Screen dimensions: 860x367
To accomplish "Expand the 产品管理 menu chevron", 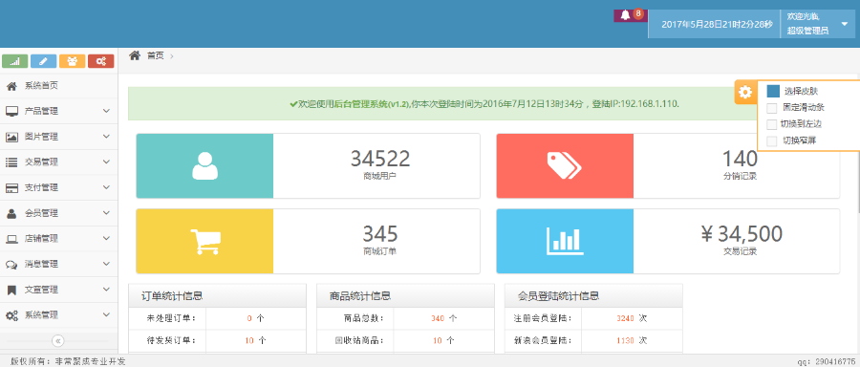I will [106, 112].
